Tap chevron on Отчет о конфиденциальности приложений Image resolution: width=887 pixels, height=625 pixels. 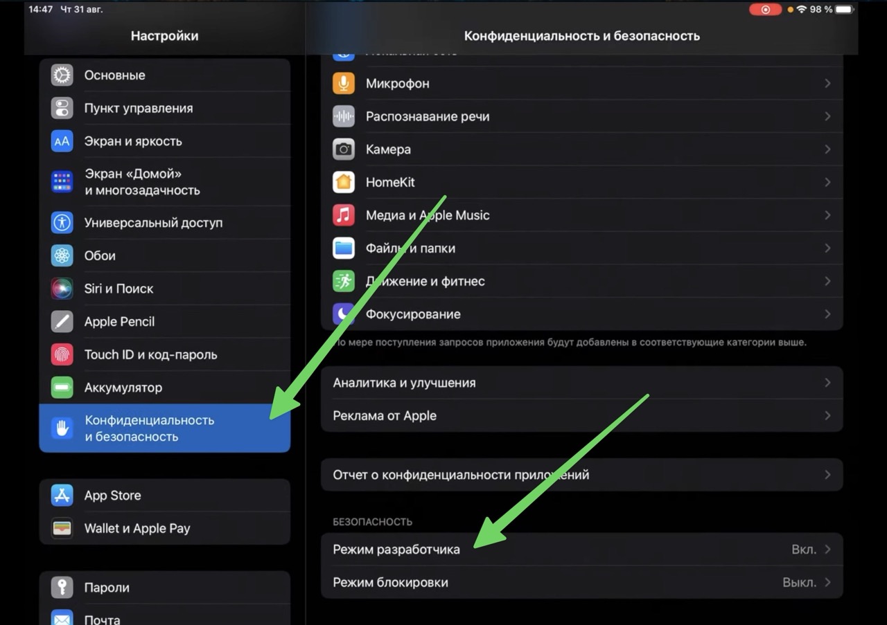coord(827,475)
